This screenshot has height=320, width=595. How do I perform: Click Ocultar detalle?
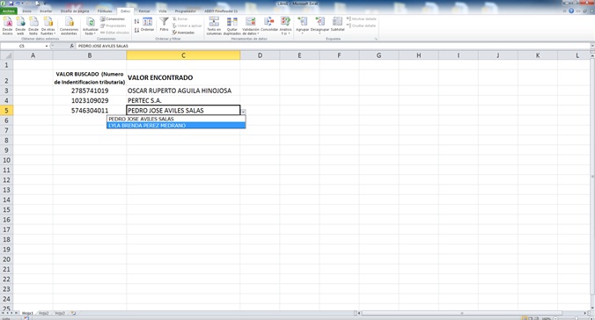pos(361,25)
